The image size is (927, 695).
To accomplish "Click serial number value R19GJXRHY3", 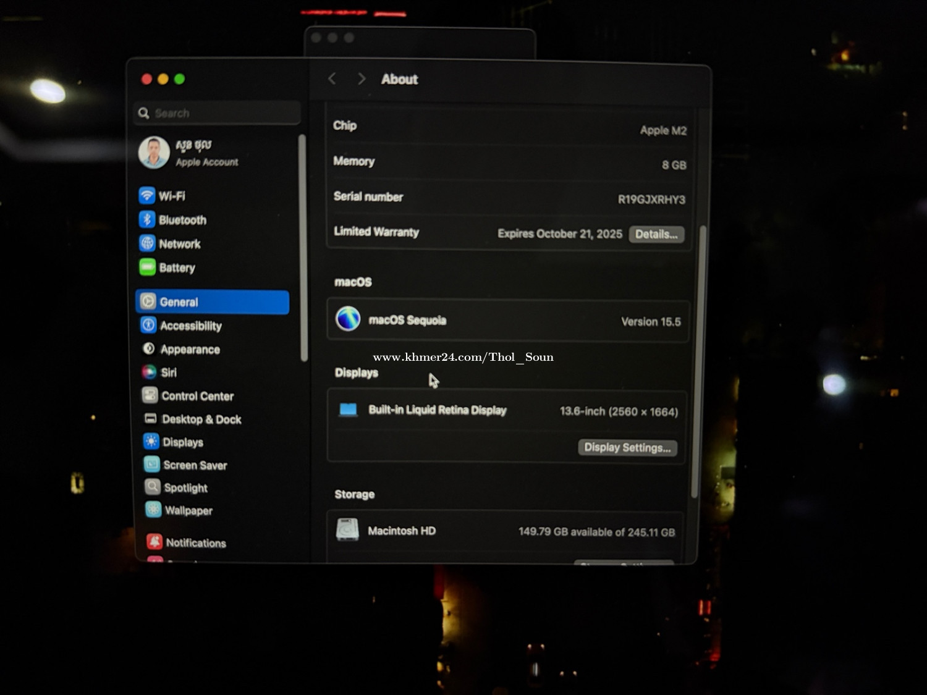I will [x=651, y=200].
